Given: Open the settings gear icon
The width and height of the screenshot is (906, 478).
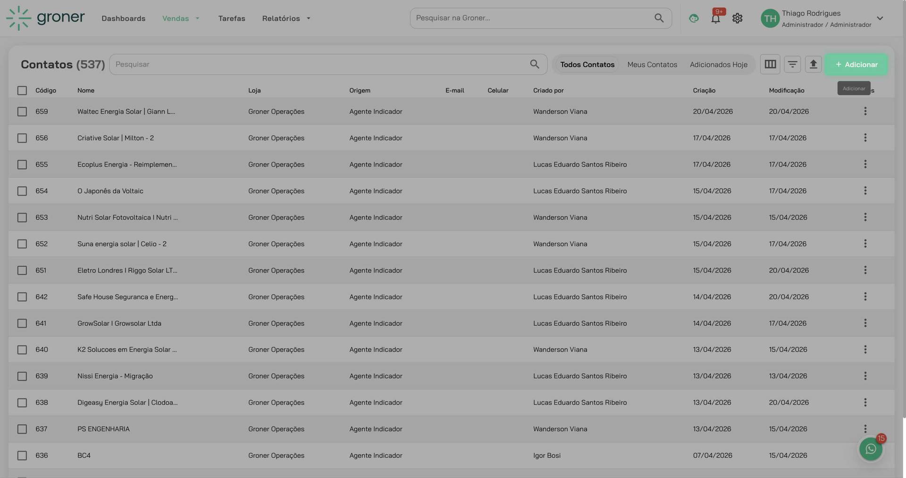Looking at the screenshot, I should 737,18.
